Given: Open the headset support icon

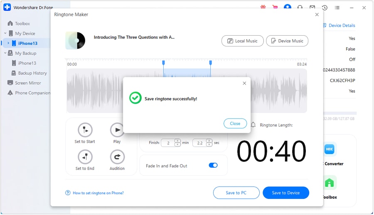Looking at the screenshot, I should (x=300, y=7).
